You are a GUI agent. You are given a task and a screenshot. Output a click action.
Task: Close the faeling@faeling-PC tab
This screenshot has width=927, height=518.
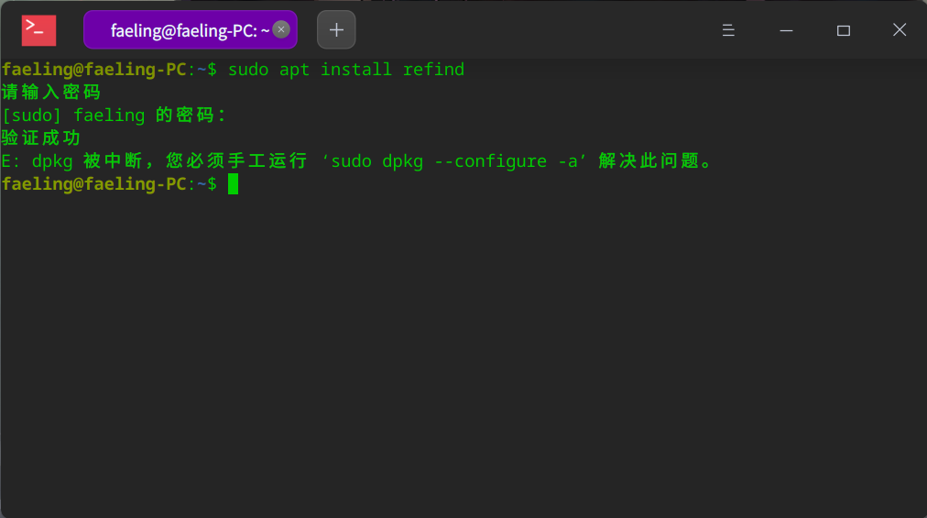(281, 30)
